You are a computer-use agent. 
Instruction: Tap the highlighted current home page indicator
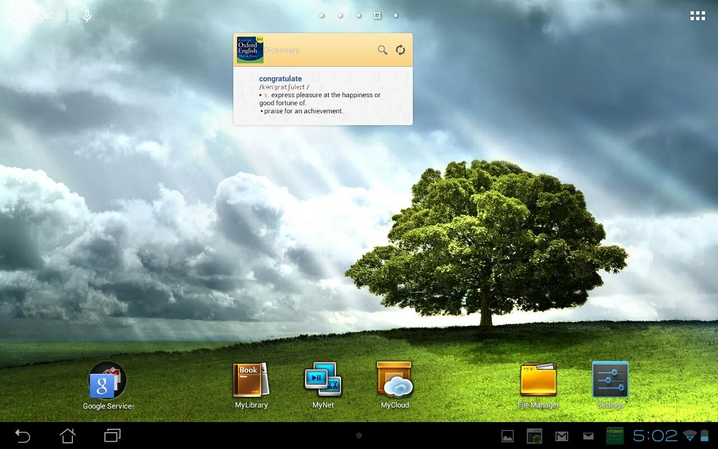point(378,16)
